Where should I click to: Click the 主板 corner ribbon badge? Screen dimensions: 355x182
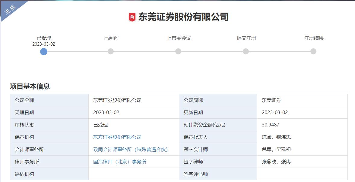10,9
